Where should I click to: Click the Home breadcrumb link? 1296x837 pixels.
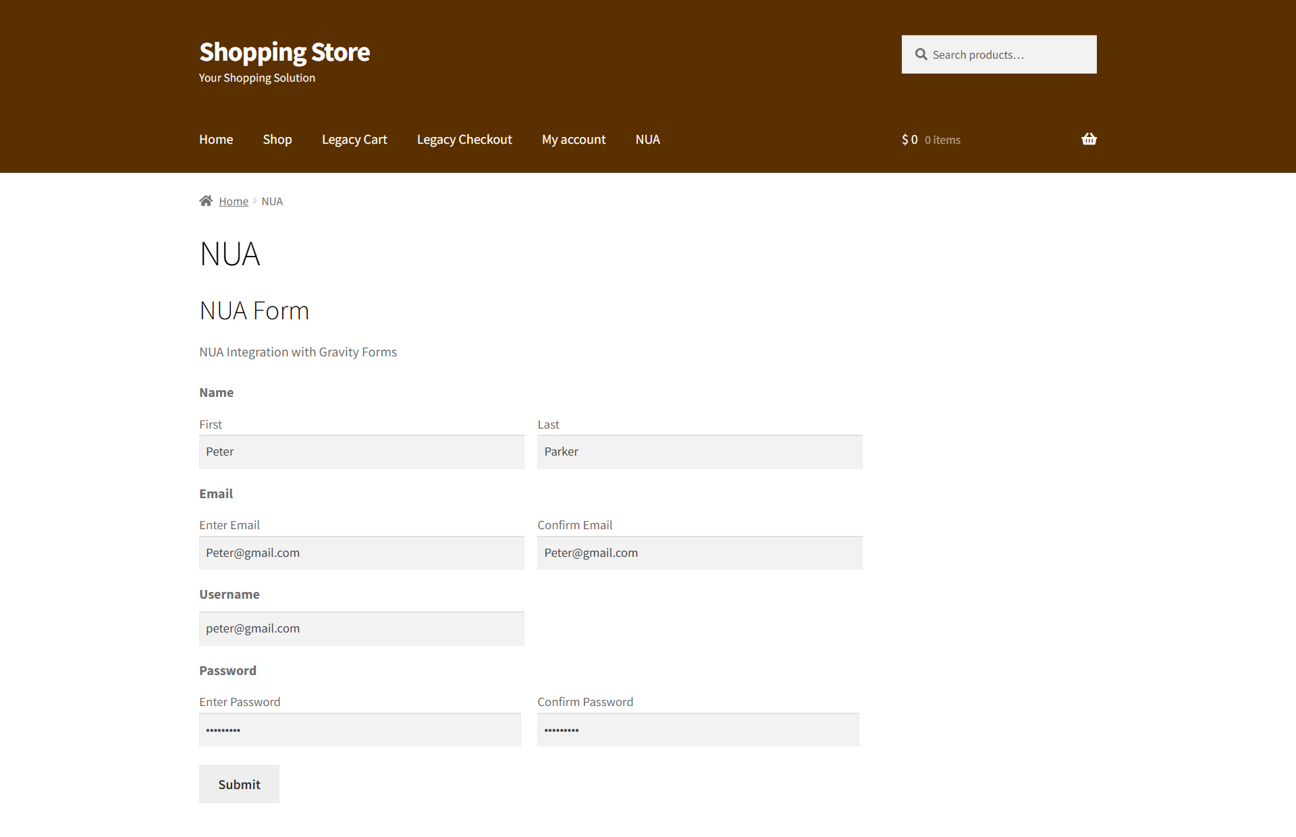pyautogui.click(x=233, y=202)
